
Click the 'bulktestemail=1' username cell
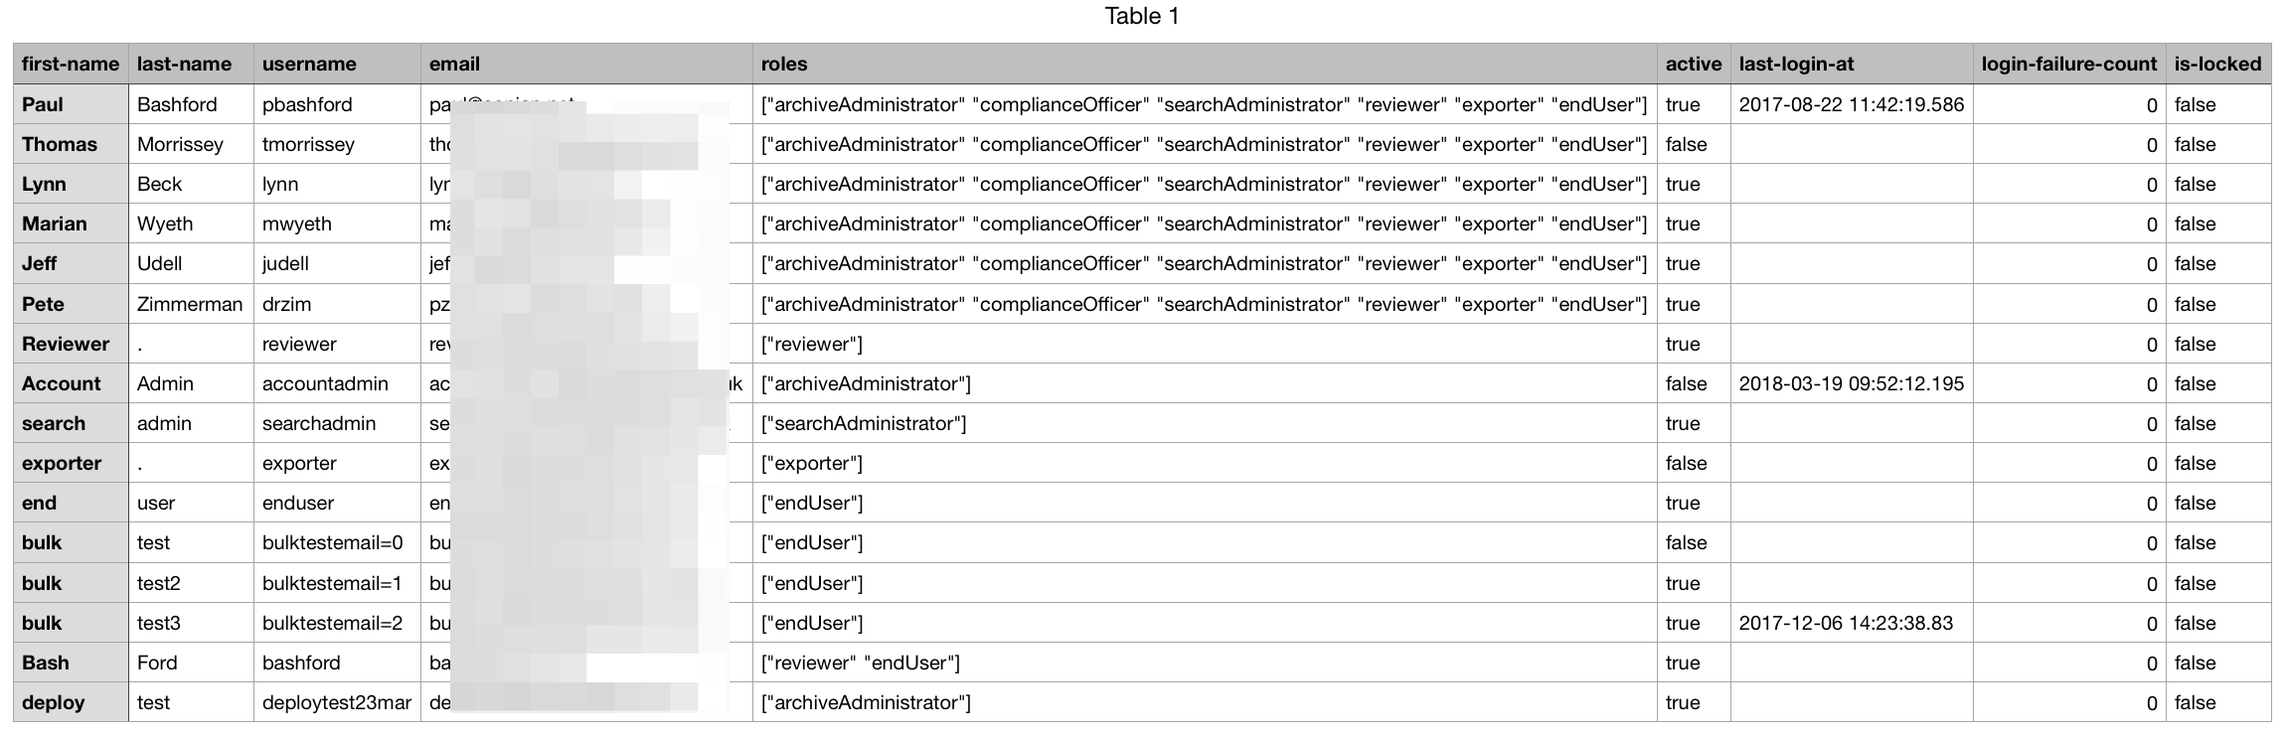click(x=332, y=584)
